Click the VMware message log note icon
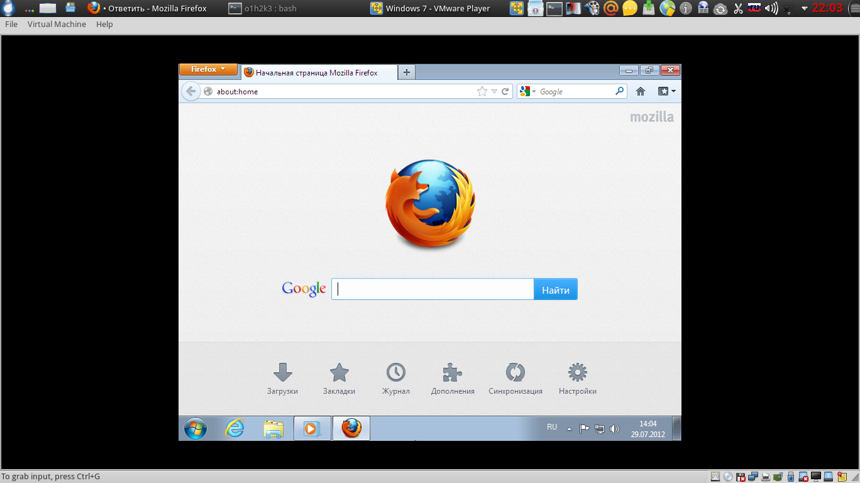 (x=842, y=477)
